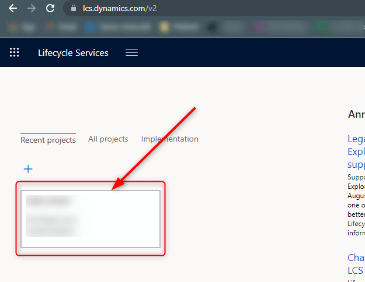Expand the hamburger menu beside Lifecycle Services
365x282 pixels.
tap(132, 52)
